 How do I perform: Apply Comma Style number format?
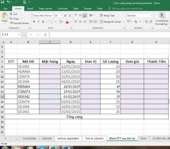coord(140,22)
